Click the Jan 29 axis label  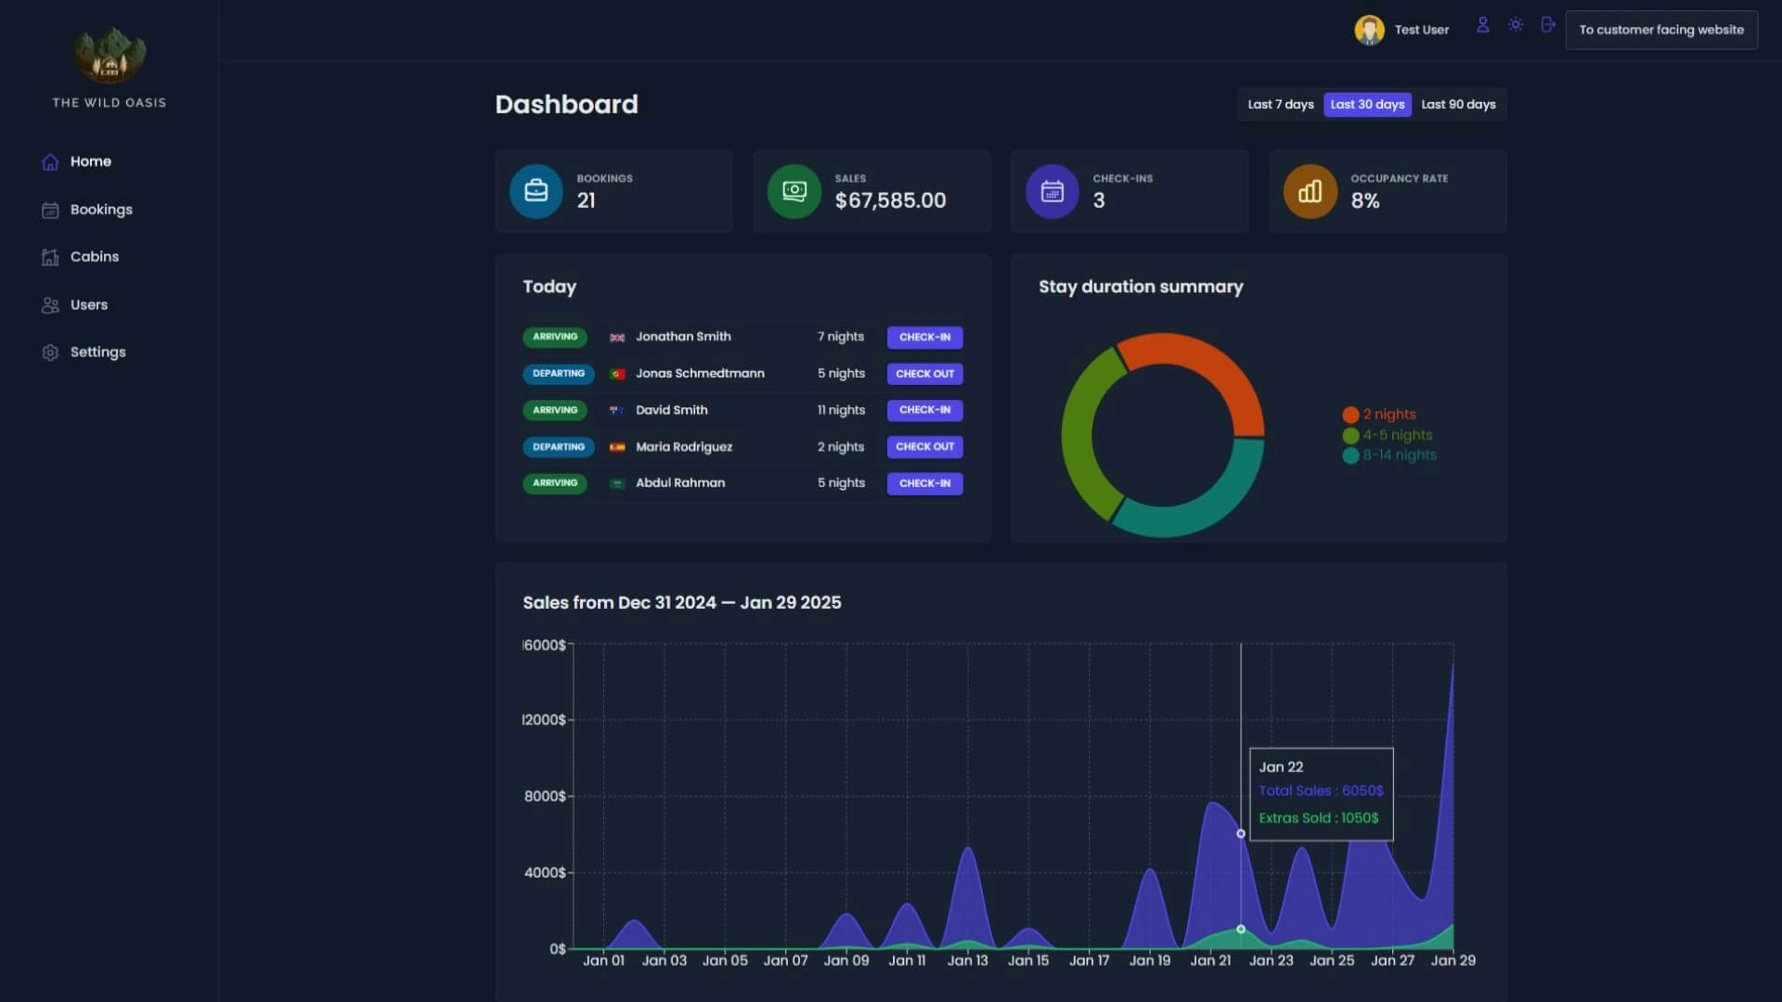click(x=1453, y=960)
